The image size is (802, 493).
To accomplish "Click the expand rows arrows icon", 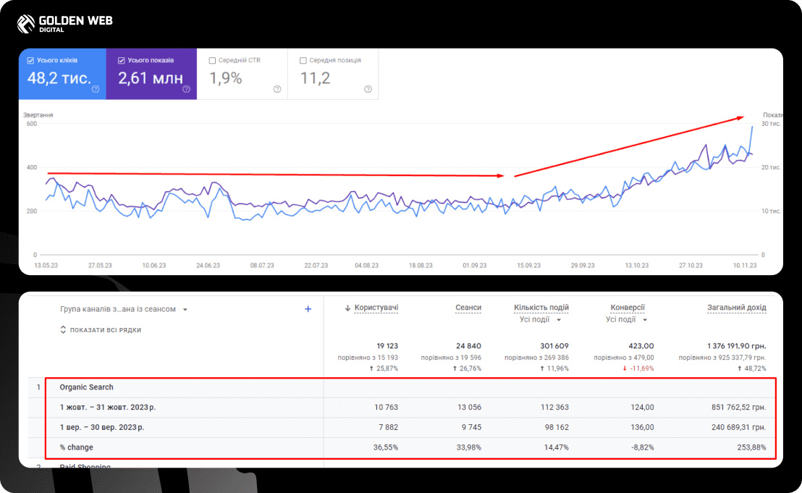I will click(63, 330).
